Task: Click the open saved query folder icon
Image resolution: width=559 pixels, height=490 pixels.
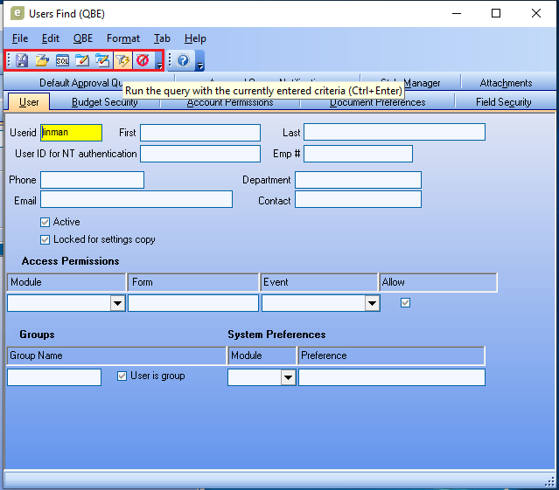Action: click(x=42, y=60)
